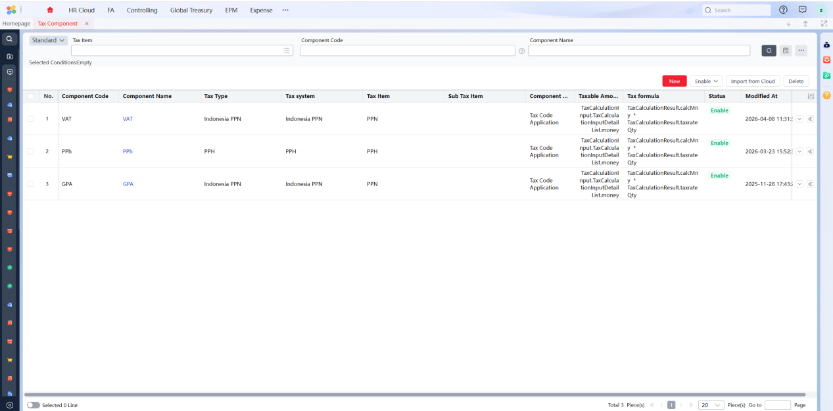Select all rows using the header checkbox
Viewport: 833px width, 411px height.
tap(31, 97)
